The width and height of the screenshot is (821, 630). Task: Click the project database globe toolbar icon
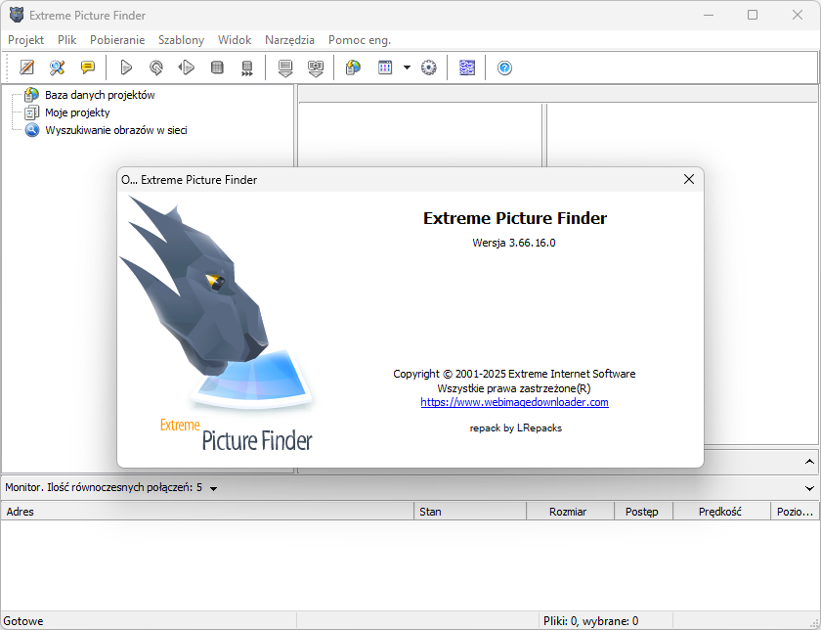[354, 67]
